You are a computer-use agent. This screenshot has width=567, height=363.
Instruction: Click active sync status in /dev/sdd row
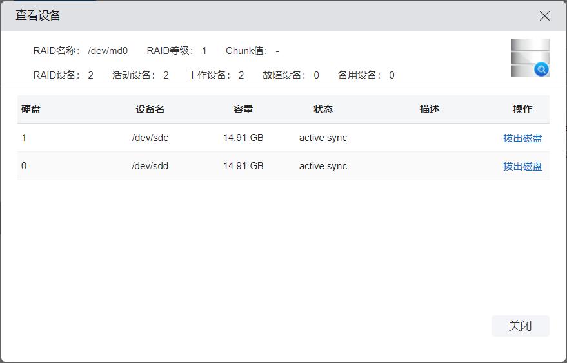click(323, 166)
